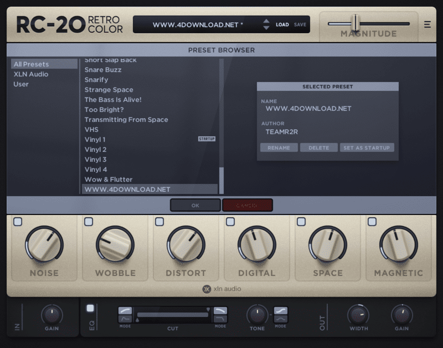This screenshot has width=443, height=348.
Task: Select the Tone shelf mode icon
Action: [x=280, y=310]
